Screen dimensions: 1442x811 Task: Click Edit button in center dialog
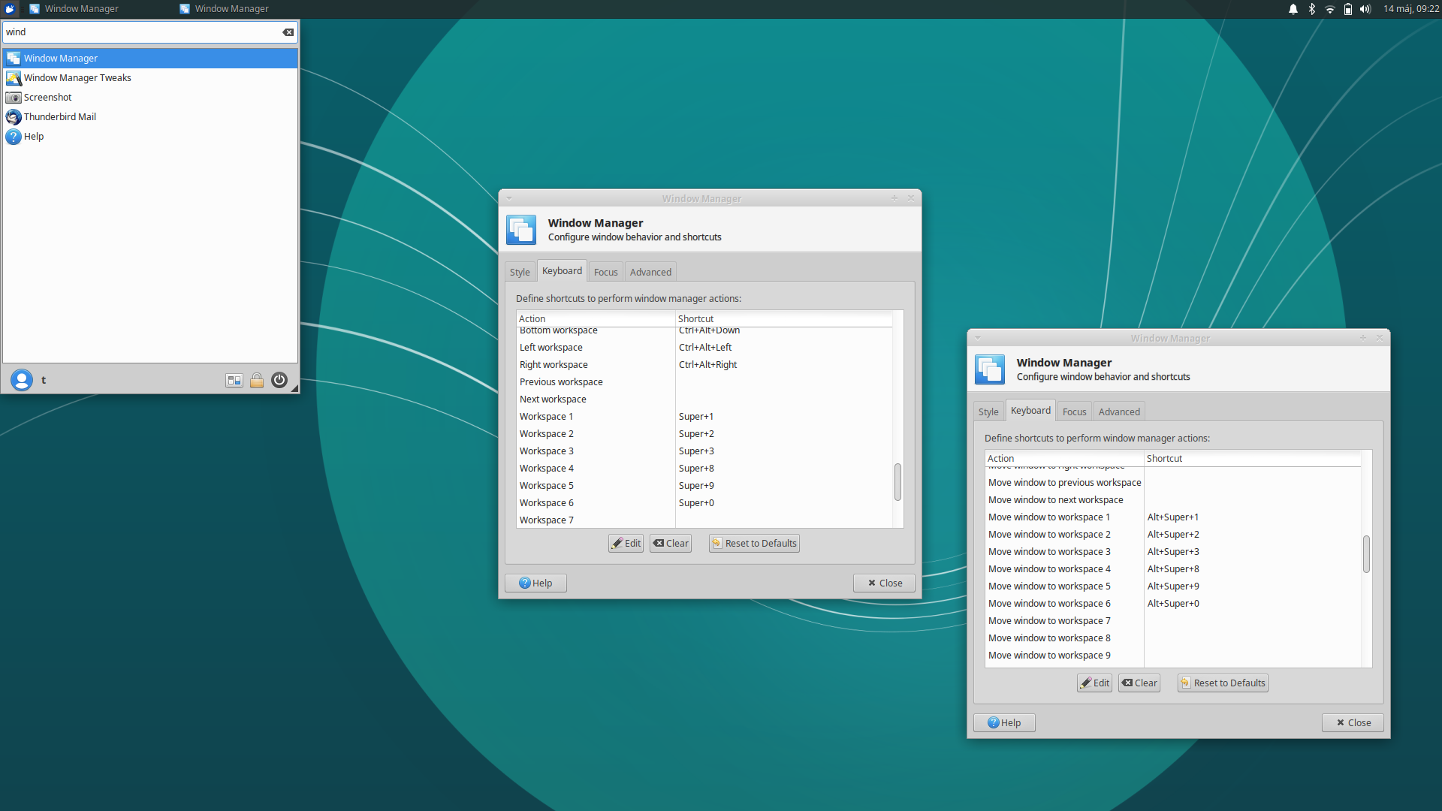pyautogui.click(x=626, y=544)
